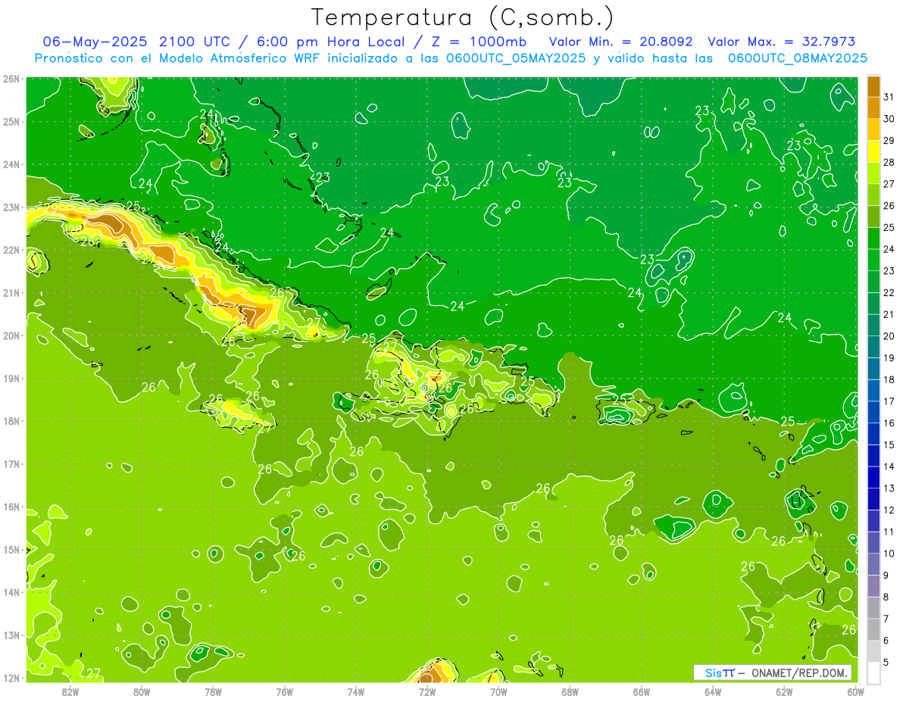Click the 68W longitude axis label
The width and height of the screenshot is (909, 702).
tap(570, 691)
